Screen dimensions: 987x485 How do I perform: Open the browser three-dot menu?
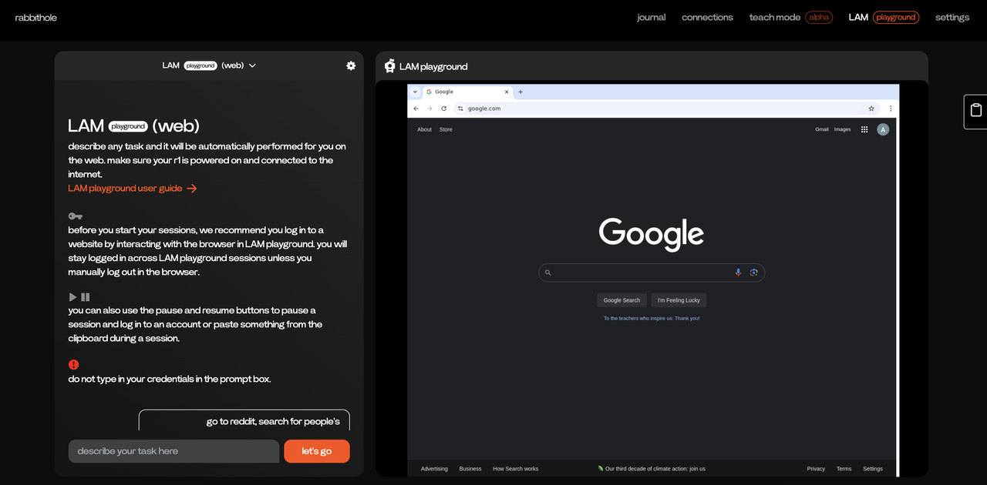[x=891, y=109]
